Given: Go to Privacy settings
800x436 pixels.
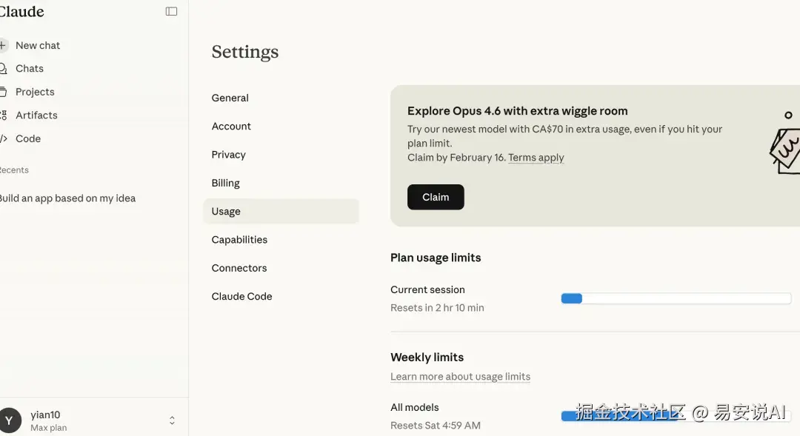Looking at the screenshot, I should click(228, 155).
